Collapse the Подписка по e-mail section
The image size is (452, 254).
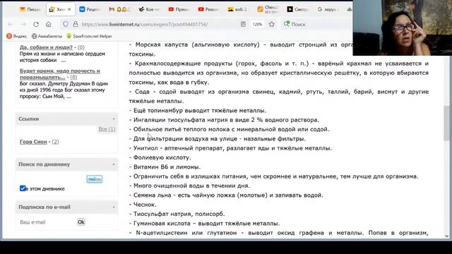[x=114, y=207]
